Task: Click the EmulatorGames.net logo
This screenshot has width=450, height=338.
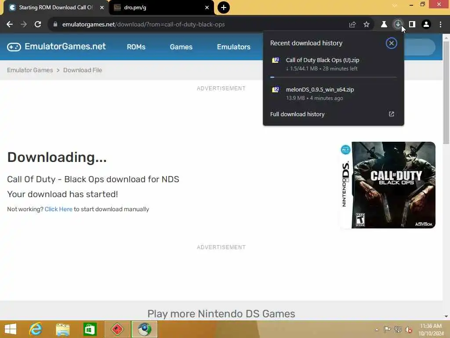Action: click(57, 47)
